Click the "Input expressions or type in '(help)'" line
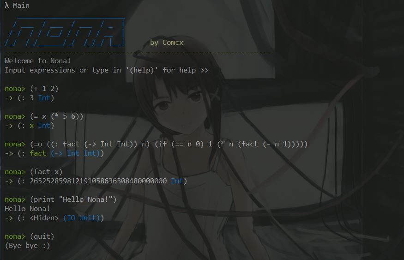The image size is (404, 260). click(x=106, y=70)
